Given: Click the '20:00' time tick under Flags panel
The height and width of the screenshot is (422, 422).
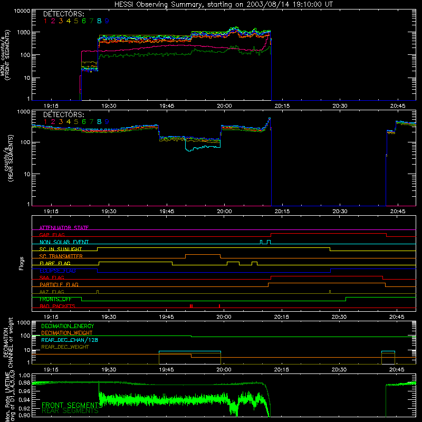Looking at the screenshot, I should (224, 317).
